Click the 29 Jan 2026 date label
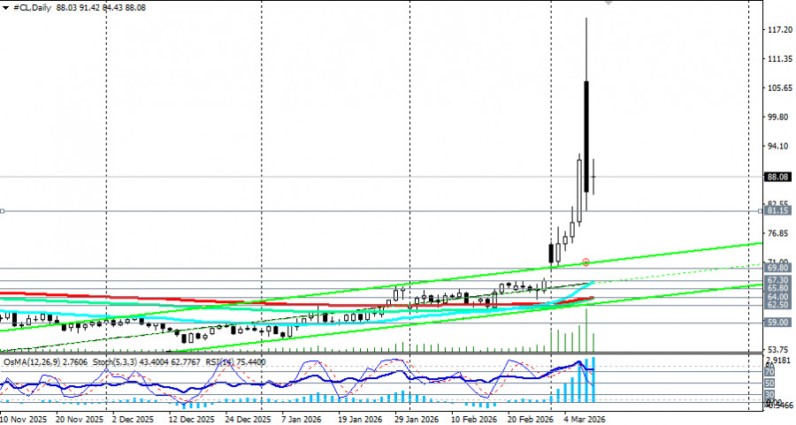Viewport: 796px width, 425px height. coord(416,420)
